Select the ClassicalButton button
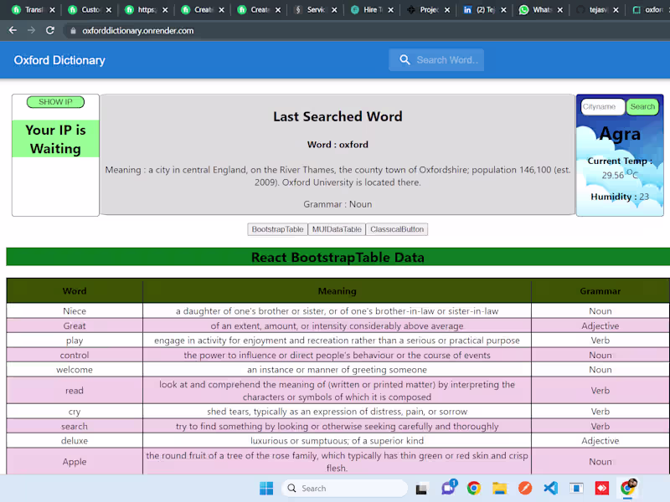This screenshot has height=502, width=670. tap(397, 229)
